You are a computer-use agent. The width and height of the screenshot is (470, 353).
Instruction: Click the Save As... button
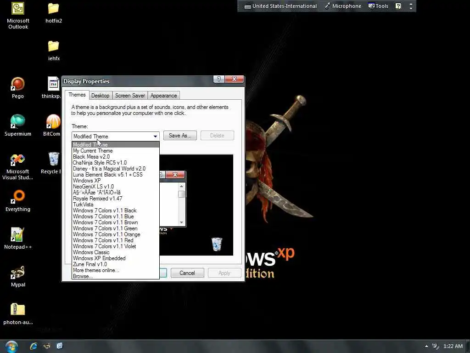[180, 136]
